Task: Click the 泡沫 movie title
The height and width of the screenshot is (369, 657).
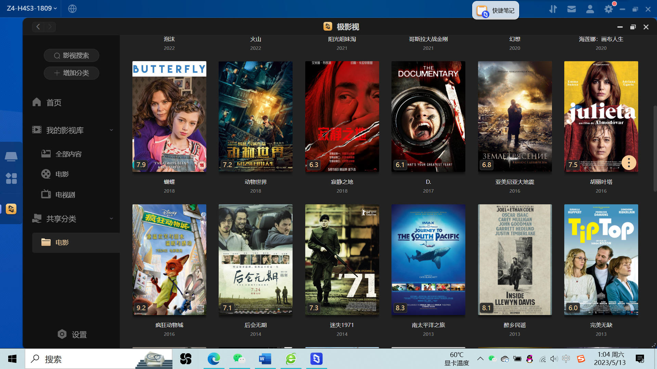Action: click(x=169, y=39)
